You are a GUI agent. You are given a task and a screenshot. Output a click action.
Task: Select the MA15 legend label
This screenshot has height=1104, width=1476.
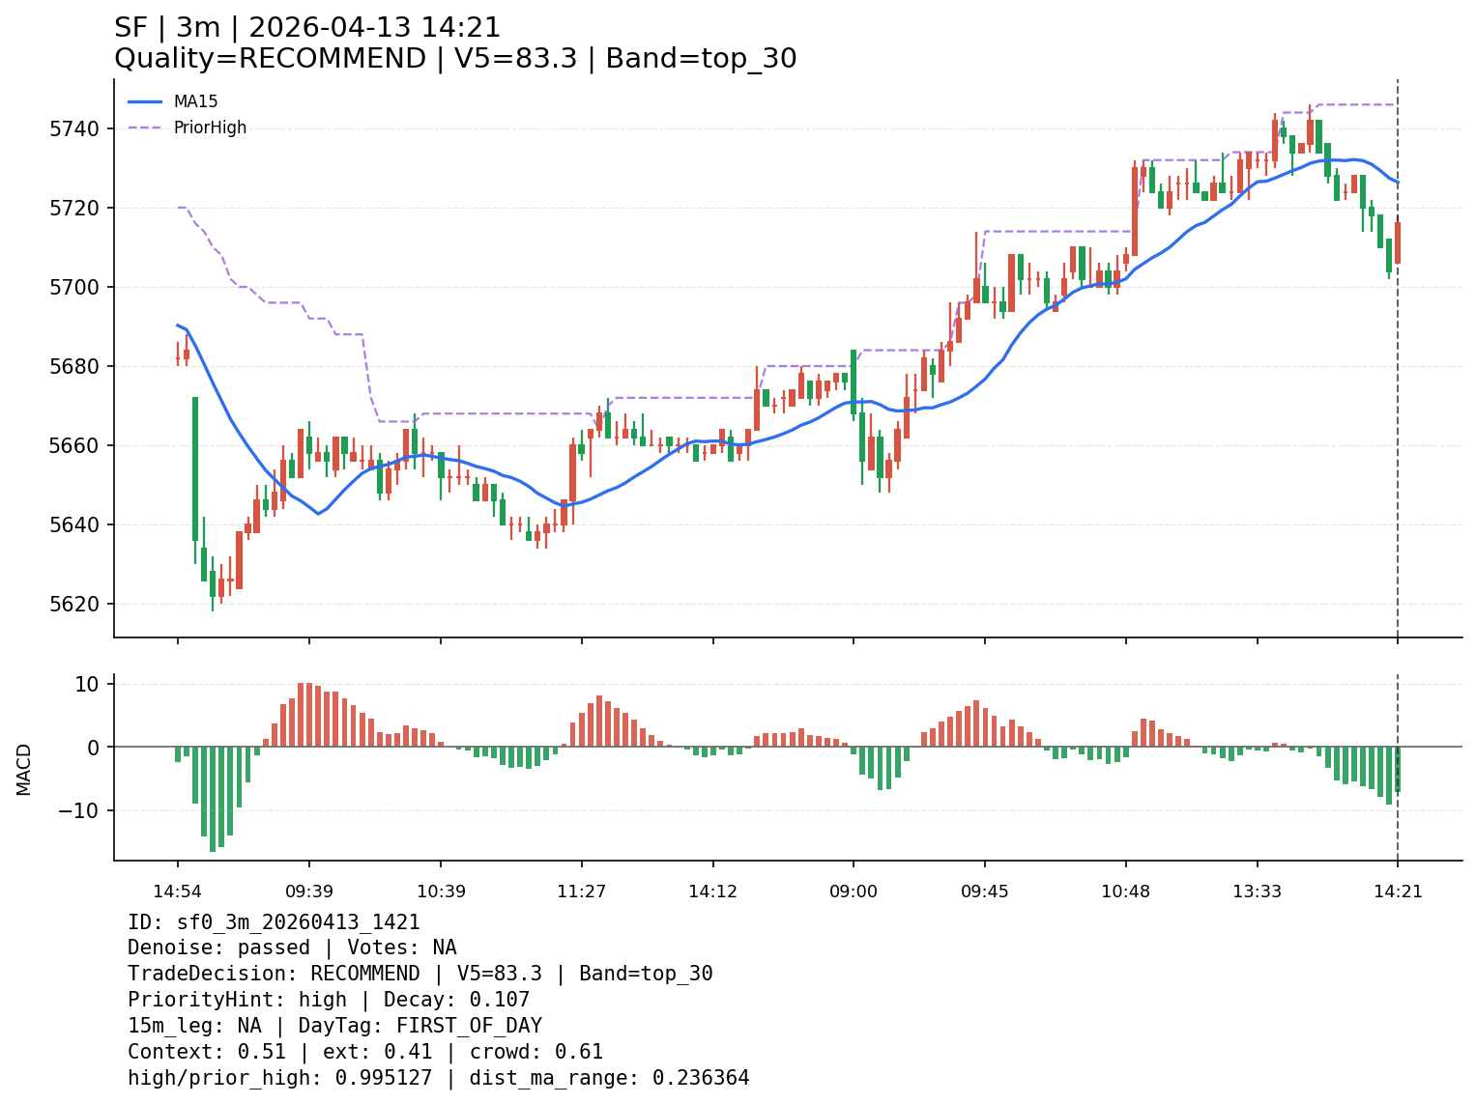(195, 101)
